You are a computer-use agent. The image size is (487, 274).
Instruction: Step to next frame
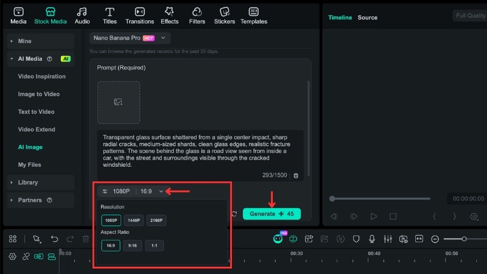[x=354, y=216]
